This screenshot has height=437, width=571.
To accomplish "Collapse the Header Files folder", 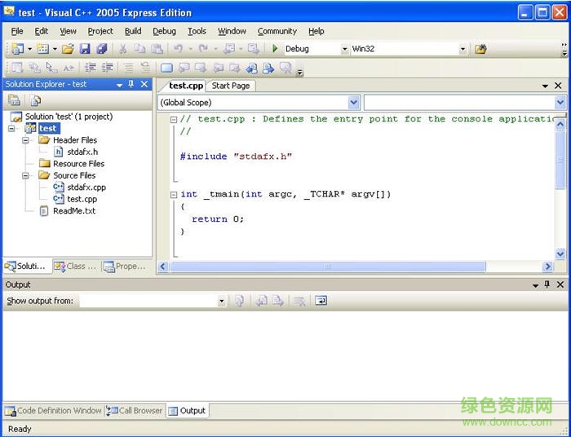I will (x=26, y=140).
